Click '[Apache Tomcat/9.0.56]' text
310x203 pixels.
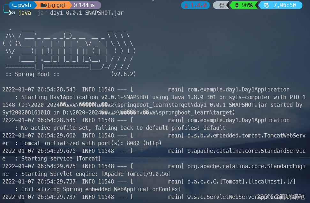pos(136,174)
